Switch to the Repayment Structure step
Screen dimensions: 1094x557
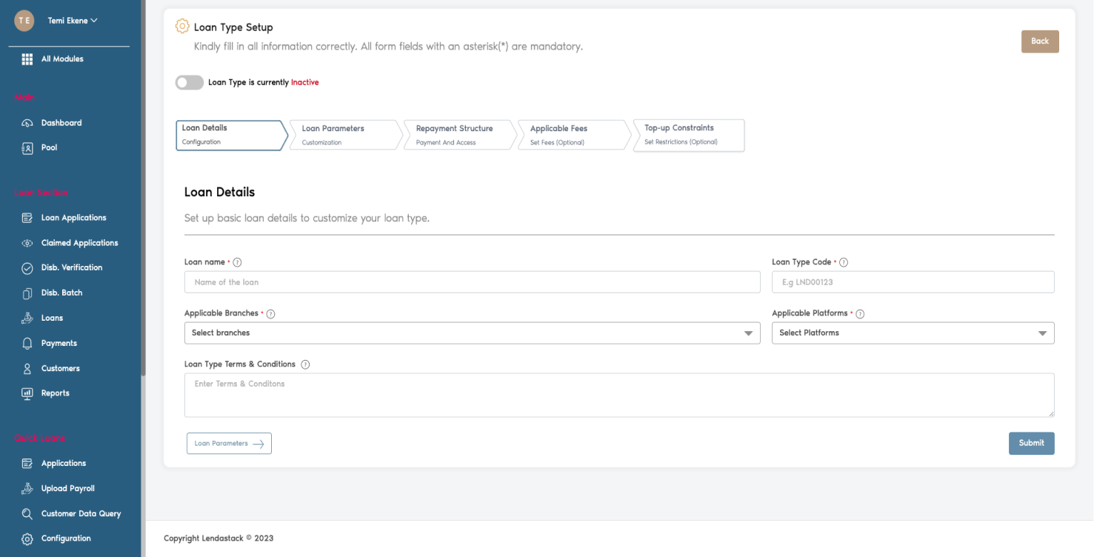click(x=454, y=134)
